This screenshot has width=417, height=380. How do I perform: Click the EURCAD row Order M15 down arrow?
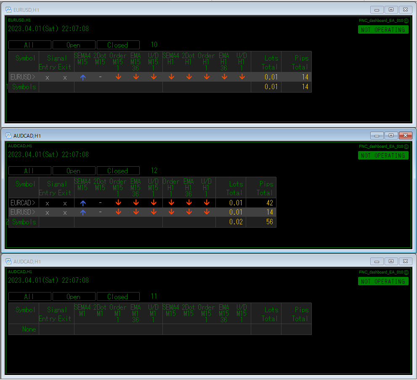[x=118, y=203]
